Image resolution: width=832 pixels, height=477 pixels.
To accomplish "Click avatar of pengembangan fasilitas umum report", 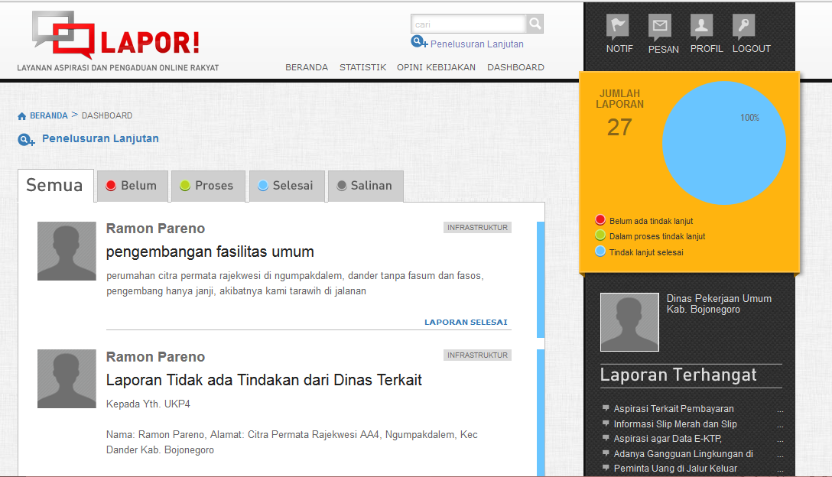I will (67, 251).
